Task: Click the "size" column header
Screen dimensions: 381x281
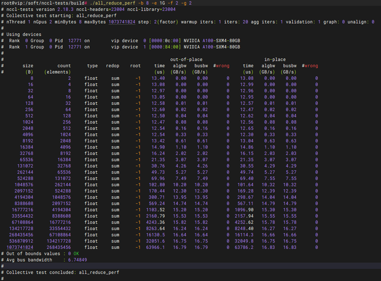Action: 28,66
